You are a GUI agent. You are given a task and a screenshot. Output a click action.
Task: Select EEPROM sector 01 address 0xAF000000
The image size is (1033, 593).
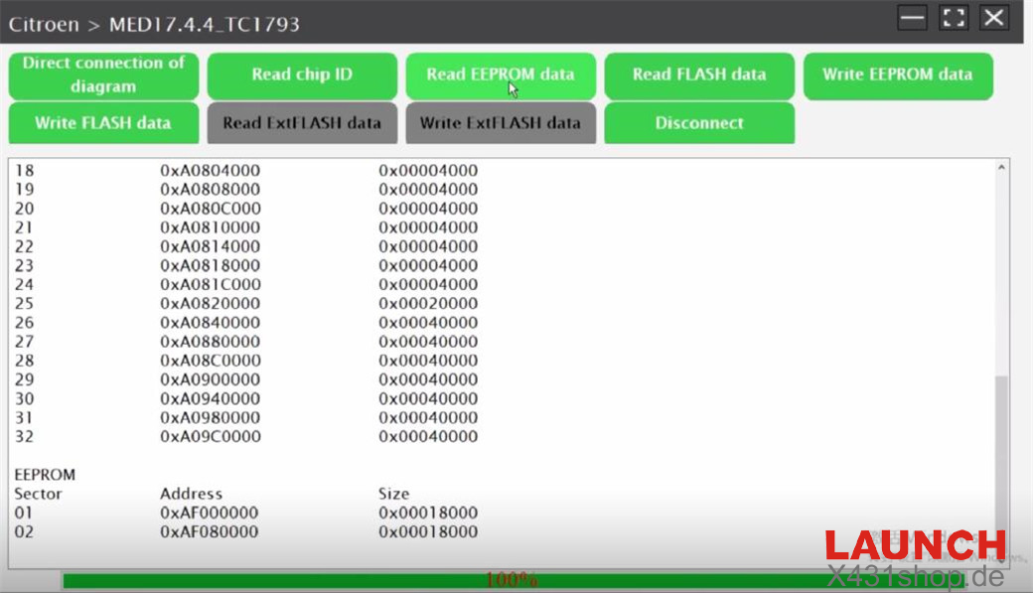click(x=210, y=513)
